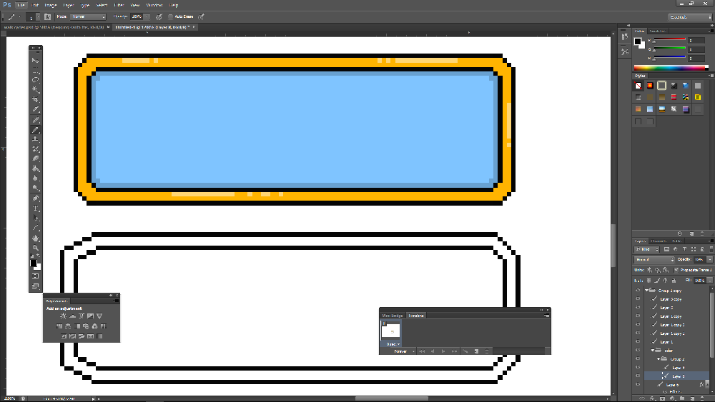
Task: Collapse the Group 1 copy folder
Action: tap(646, 291)
